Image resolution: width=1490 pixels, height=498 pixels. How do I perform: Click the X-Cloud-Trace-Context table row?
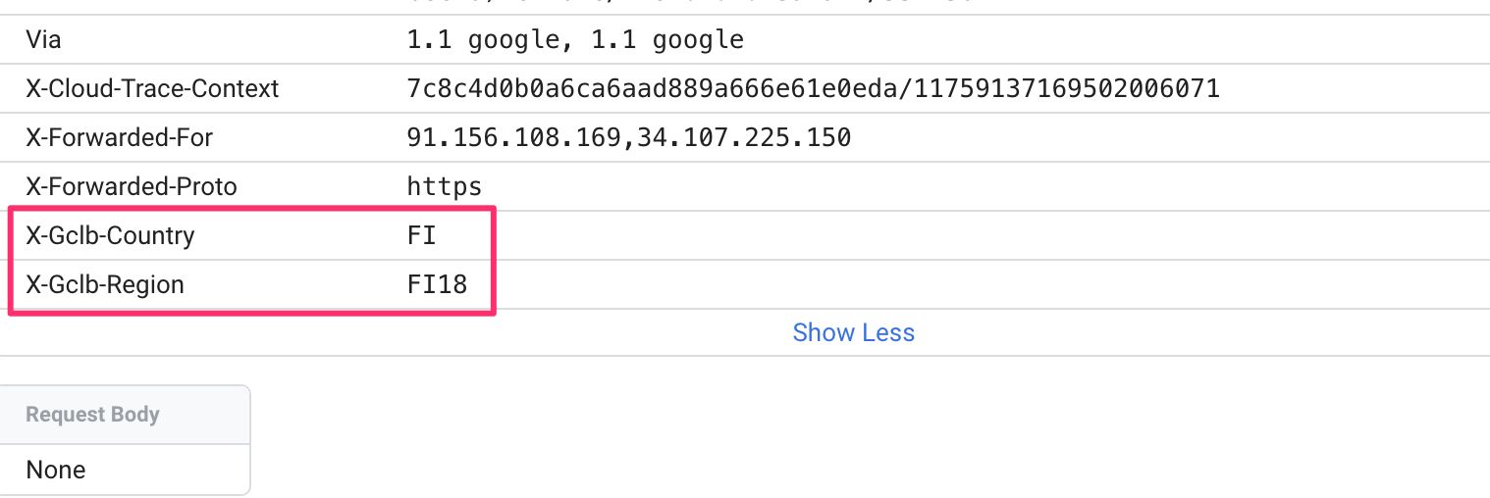[745, 89]
